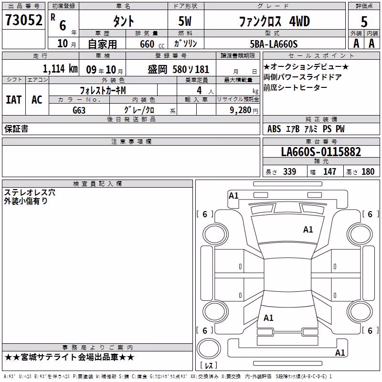
Task: Click the 評価点 header label
Action: [364, 6]
